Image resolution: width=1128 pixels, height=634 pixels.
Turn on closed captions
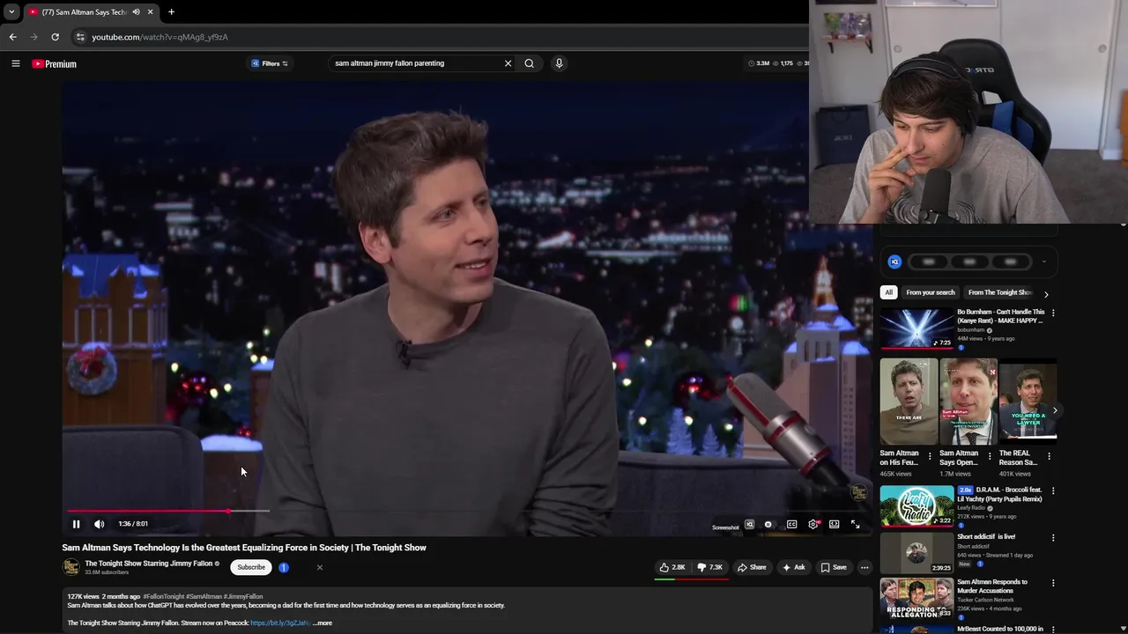(x=791, y=524)
